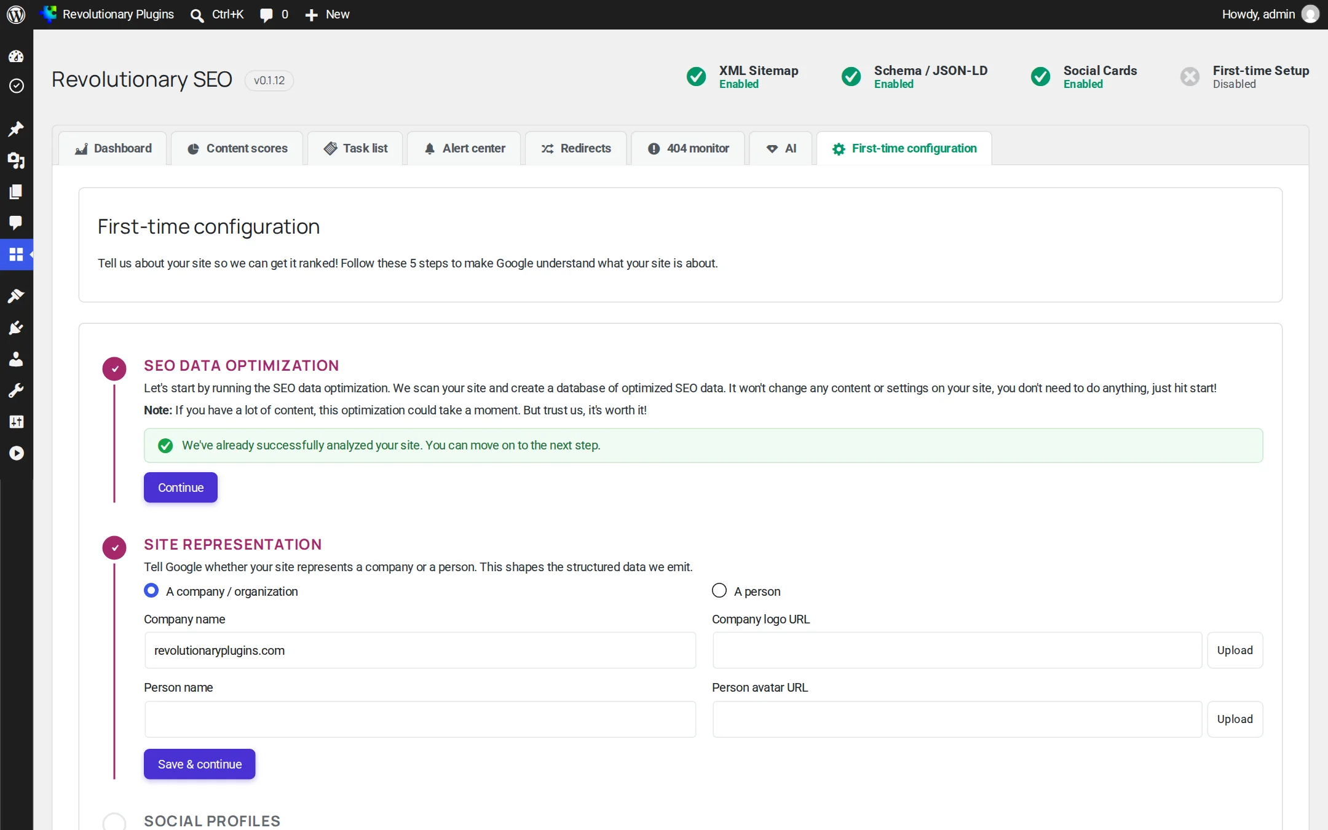Click Upload next to Company logo URL
The image size is (1328, 830).
point(1235,650)
